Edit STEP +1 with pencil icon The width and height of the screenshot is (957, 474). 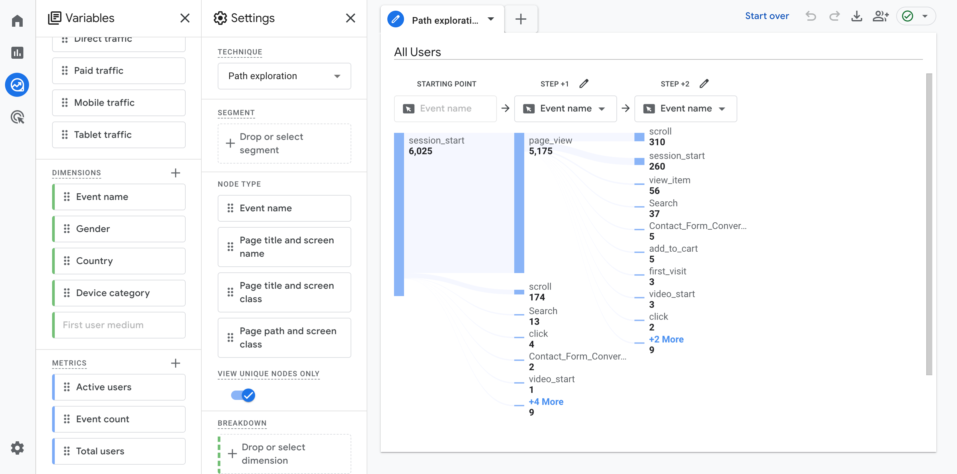tap(584, 83)
